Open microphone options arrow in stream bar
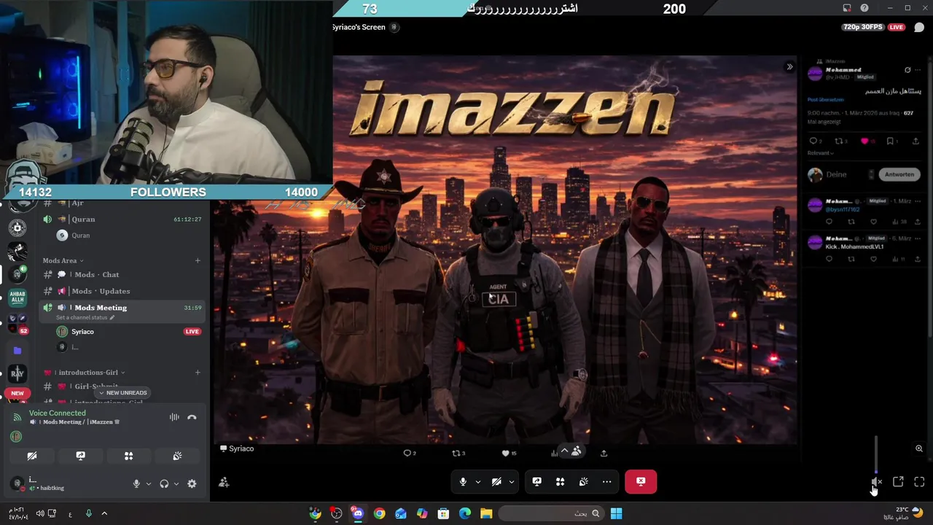 [x=478, y=482]
